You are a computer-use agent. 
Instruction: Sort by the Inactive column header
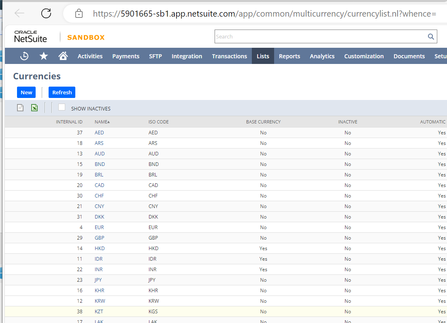coord(348,122)
